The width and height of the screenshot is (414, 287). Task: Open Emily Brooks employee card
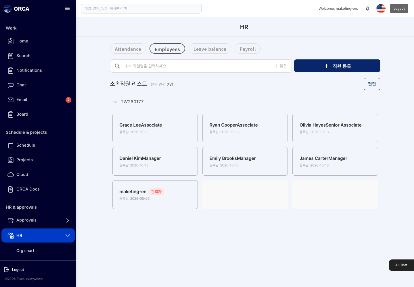(x=245, y=161)
